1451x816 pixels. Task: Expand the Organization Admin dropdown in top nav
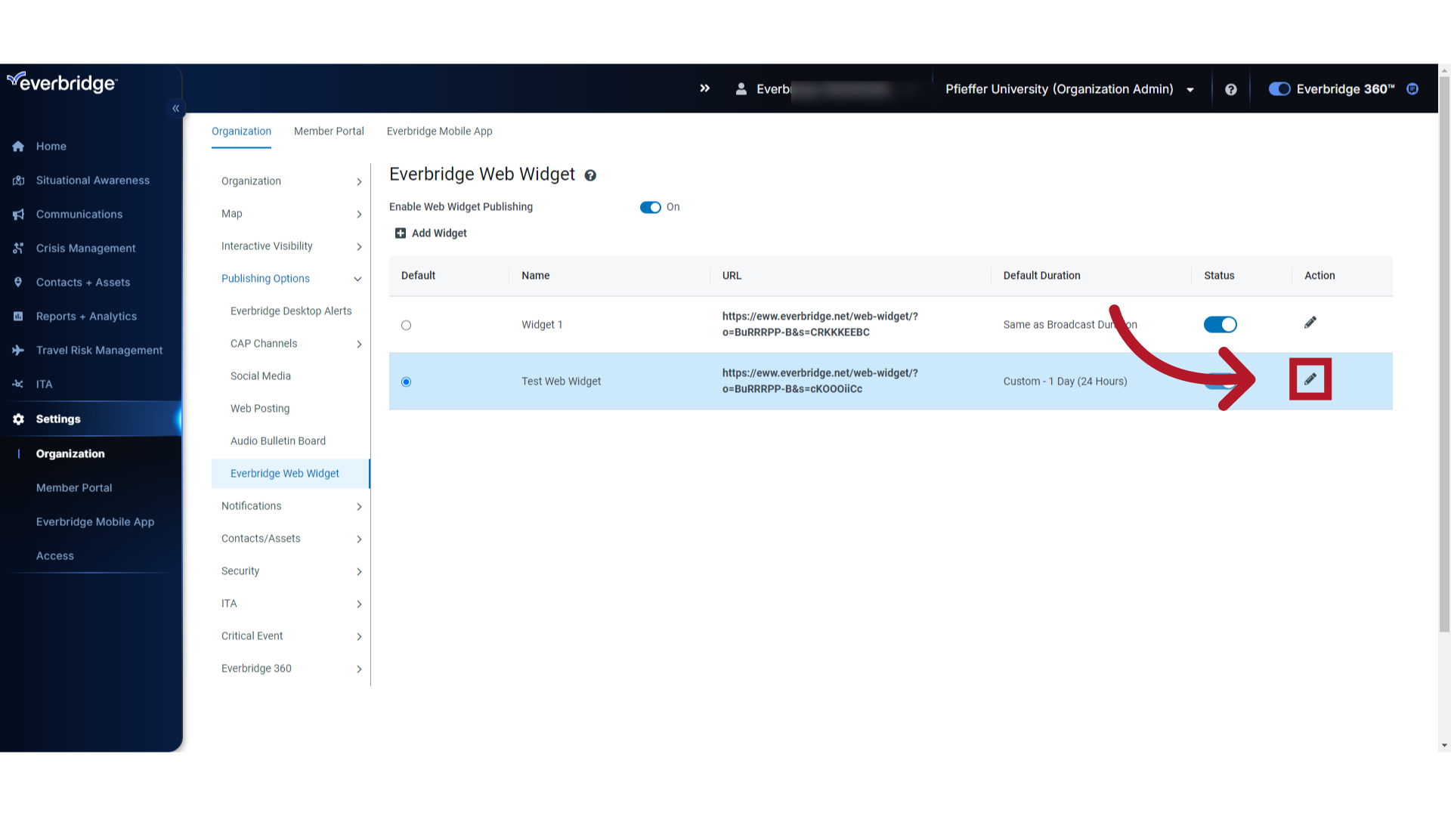click(1189, 88)
